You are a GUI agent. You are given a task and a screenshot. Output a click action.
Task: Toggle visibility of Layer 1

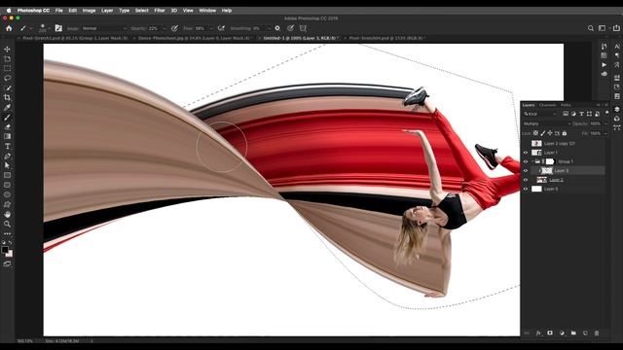pyautogui.click(x=526, y=153)
